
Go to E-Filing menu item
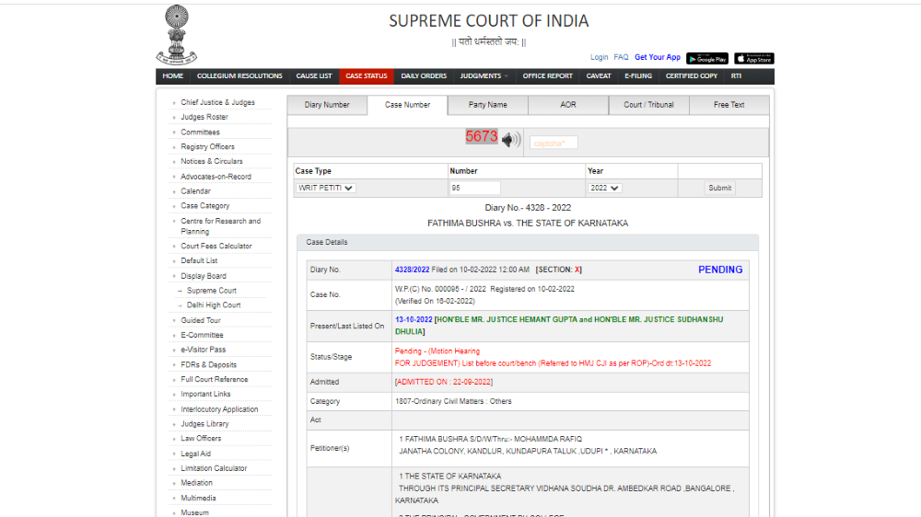(637, 76)
